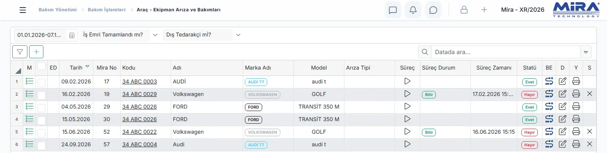The width and height of the screenshot is (607, 153).
Task: Open the message box icon in header
Action: point(393,10)
